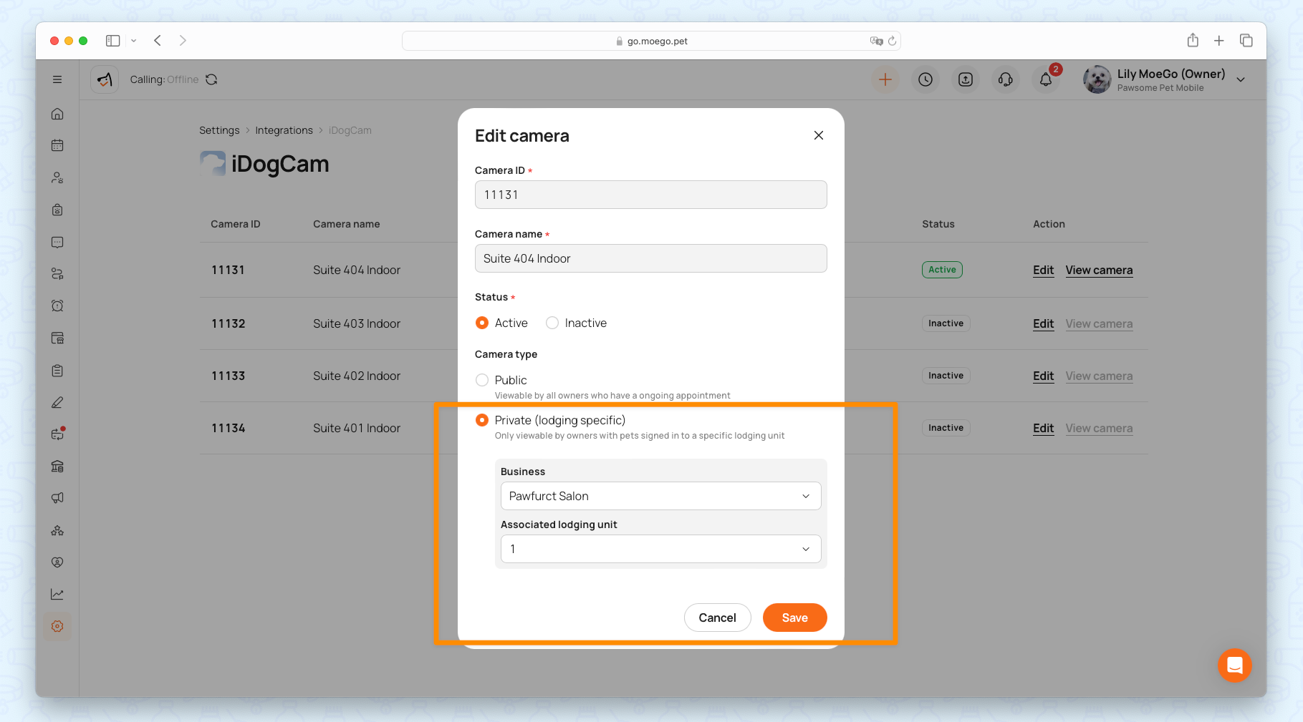The image size is (1303, 722).
Task: Click the sidebar hamburger menu icon
Action: pyautogui.click(x=57, y=79)
